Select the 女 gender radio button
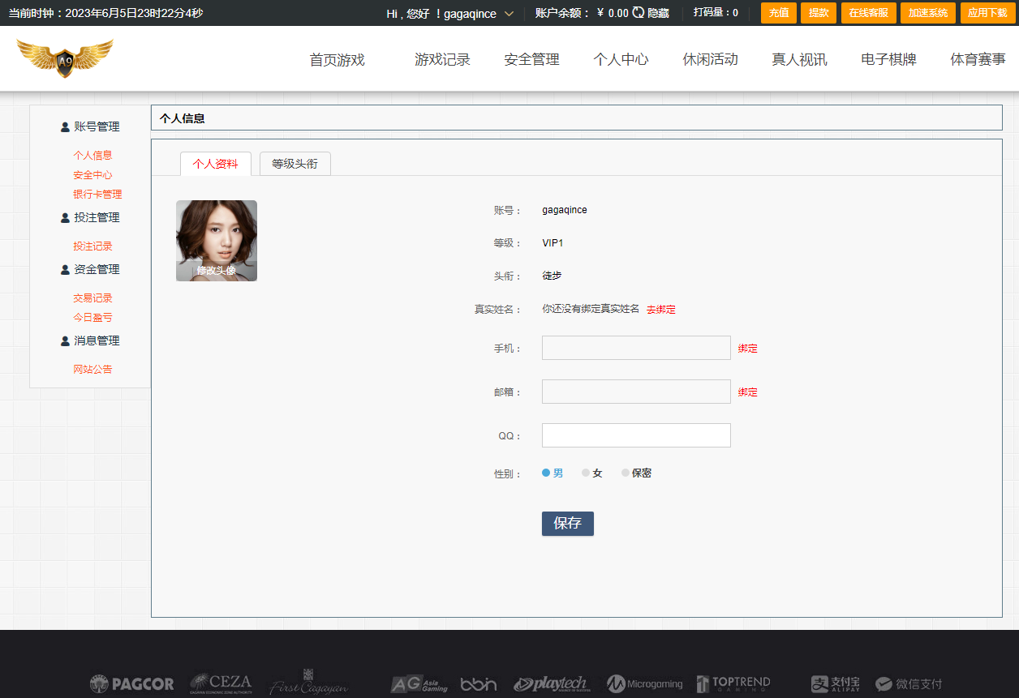 (x=586, y=473)
